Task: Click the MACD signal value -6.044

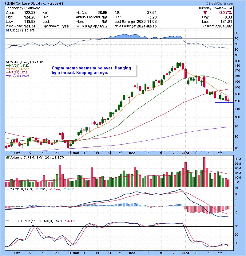Action: click(x=54, y=189)
